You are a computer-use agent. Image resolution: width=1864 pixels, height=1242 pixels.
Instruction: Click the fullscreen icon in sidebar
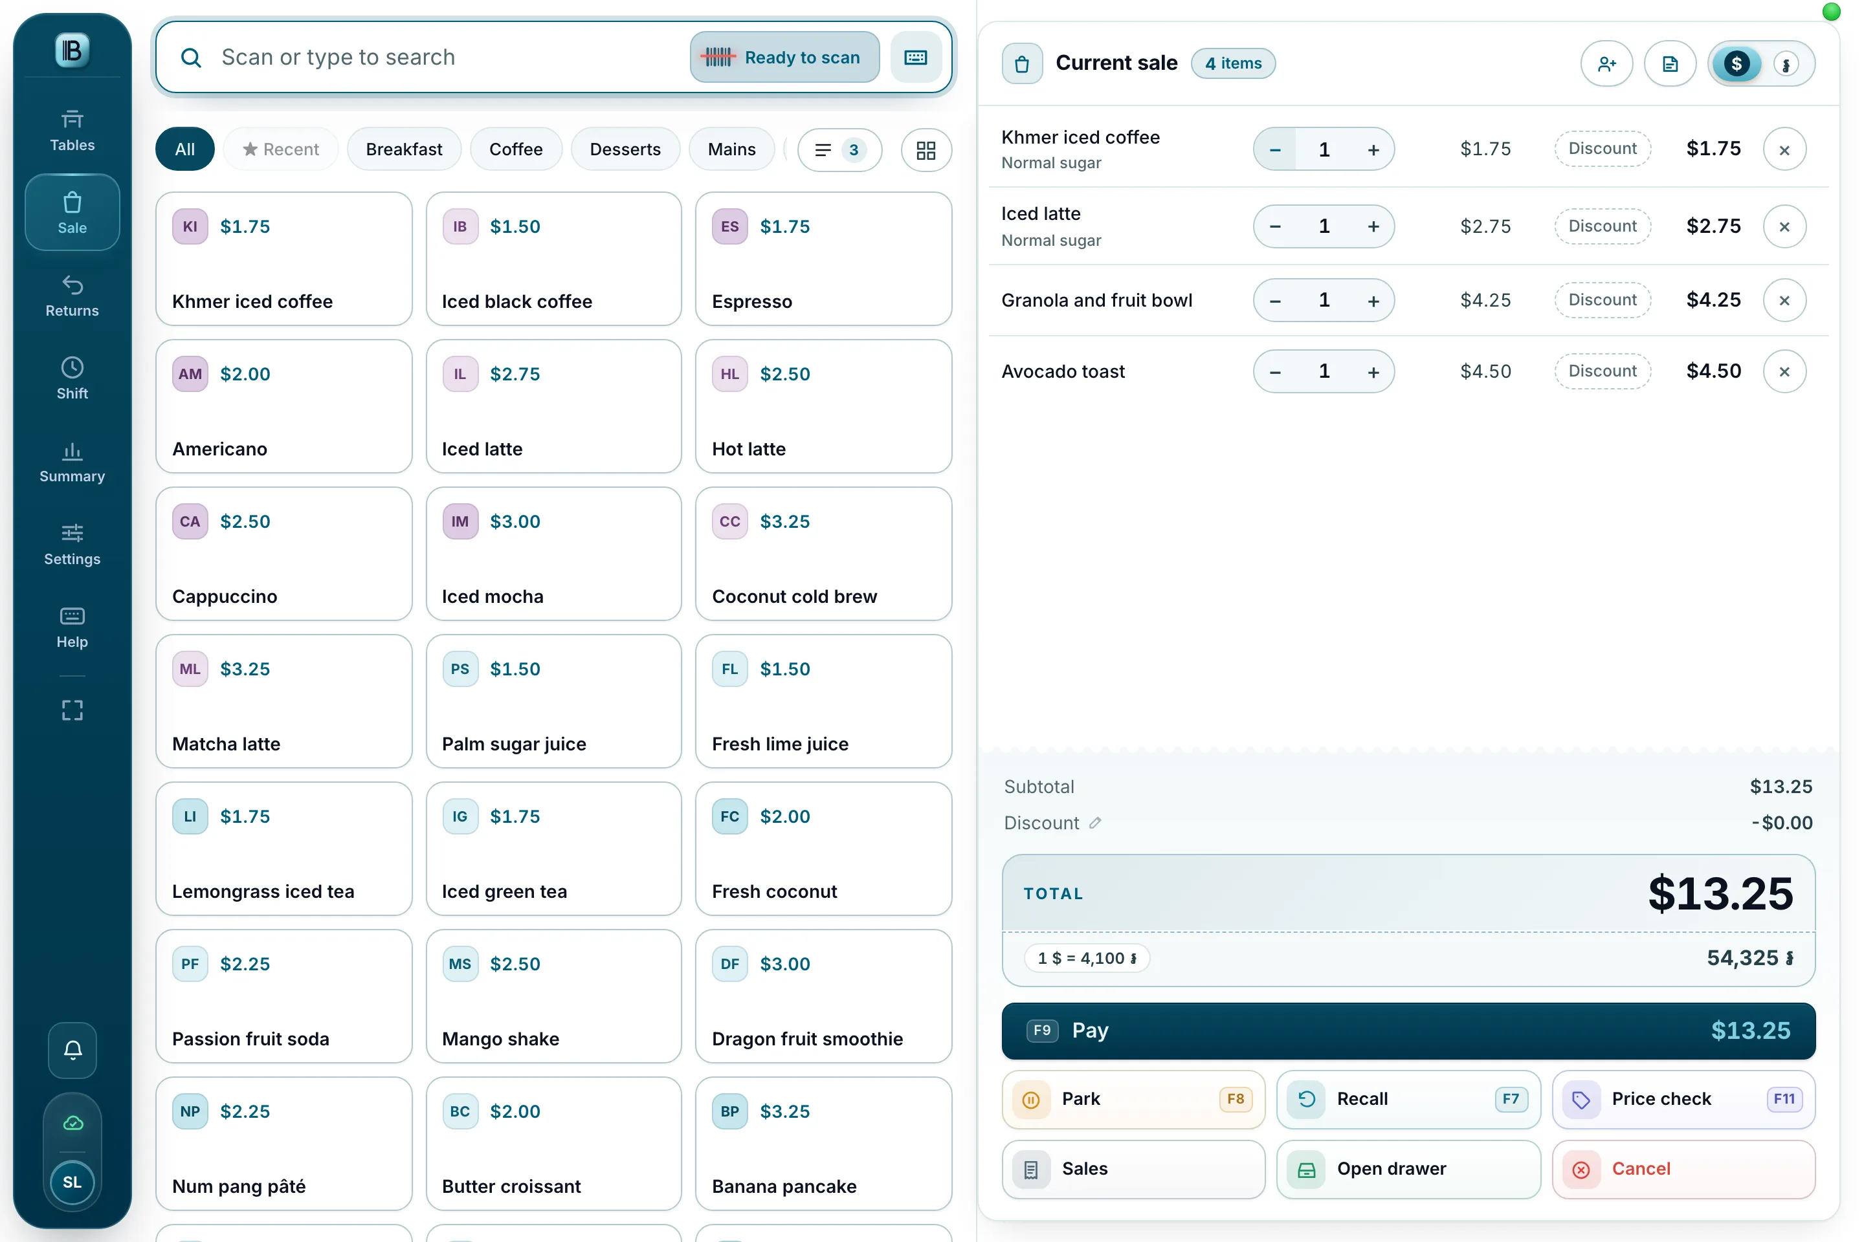[x=72, y=710]
